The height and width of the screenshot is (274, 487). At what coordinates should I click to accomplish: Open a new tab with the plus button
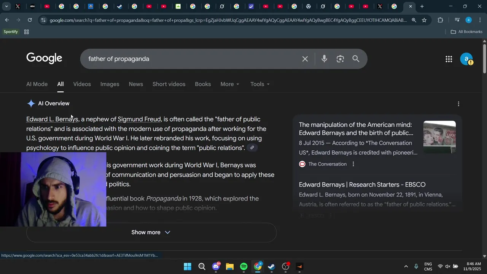coord(422,6)
